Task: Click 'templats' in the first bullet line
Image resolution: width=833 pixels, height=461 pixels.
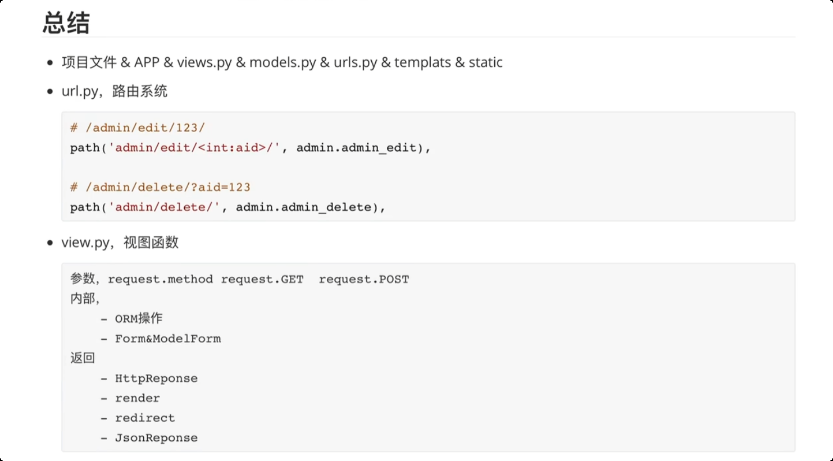Action: 422,62
